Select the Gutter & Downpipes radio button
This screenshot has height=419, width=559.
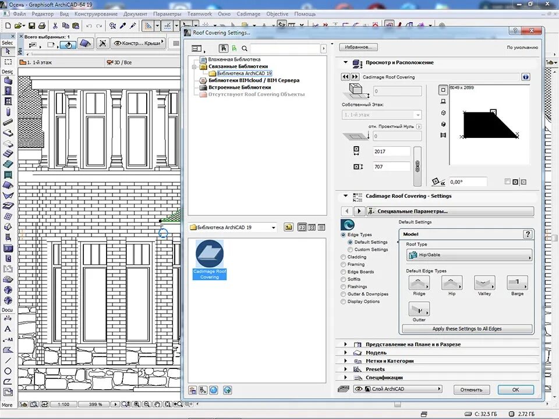click(x=344, y=294)
